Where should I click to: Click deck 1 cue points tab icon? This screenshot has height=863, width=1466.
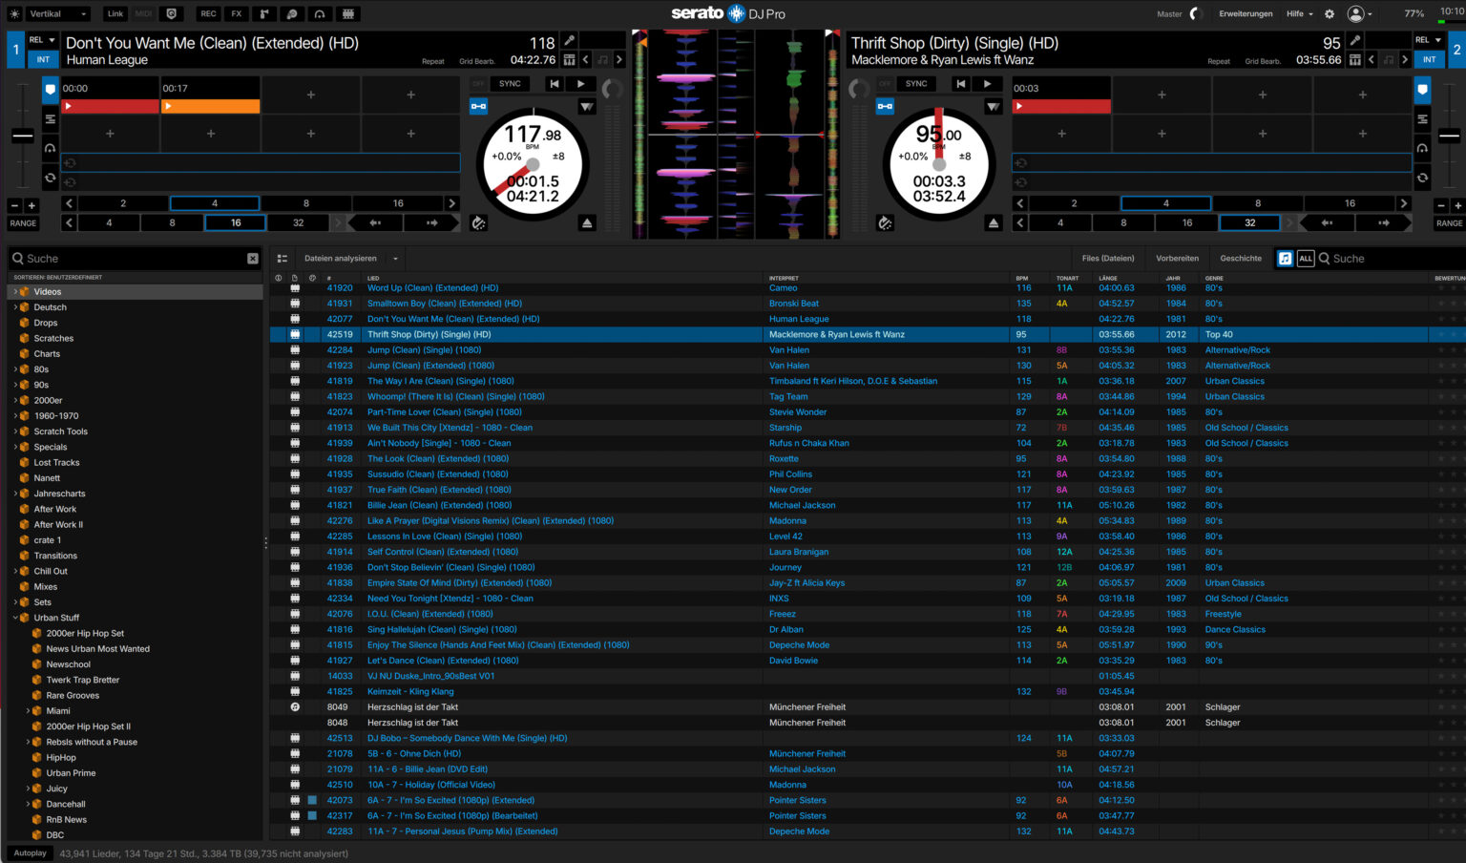tap(51, 90)
